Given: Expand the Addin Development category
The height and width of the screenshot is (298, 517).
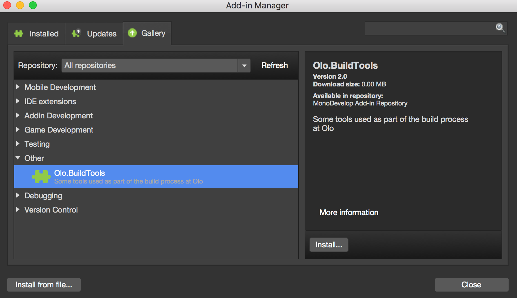Looking at the screenshot, I should pyautogui.click(x=18, y=115).
